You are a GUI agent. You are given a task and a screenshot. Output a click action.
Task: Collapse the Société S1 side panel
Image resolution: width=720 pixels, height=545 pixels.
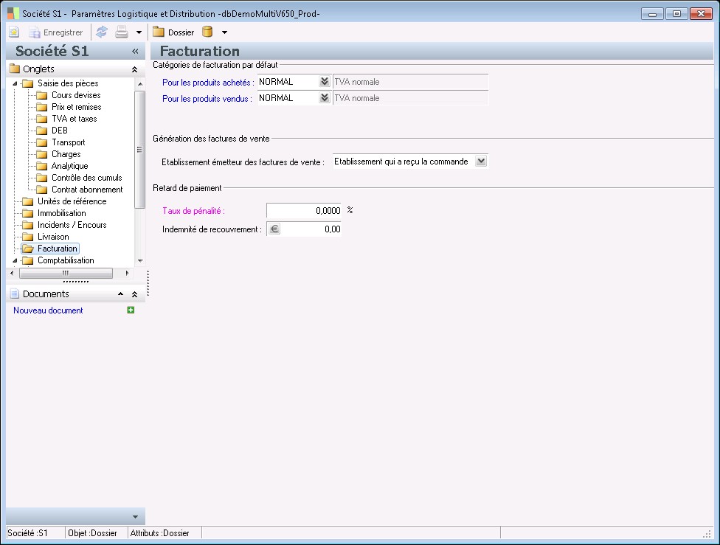[135, 52]
